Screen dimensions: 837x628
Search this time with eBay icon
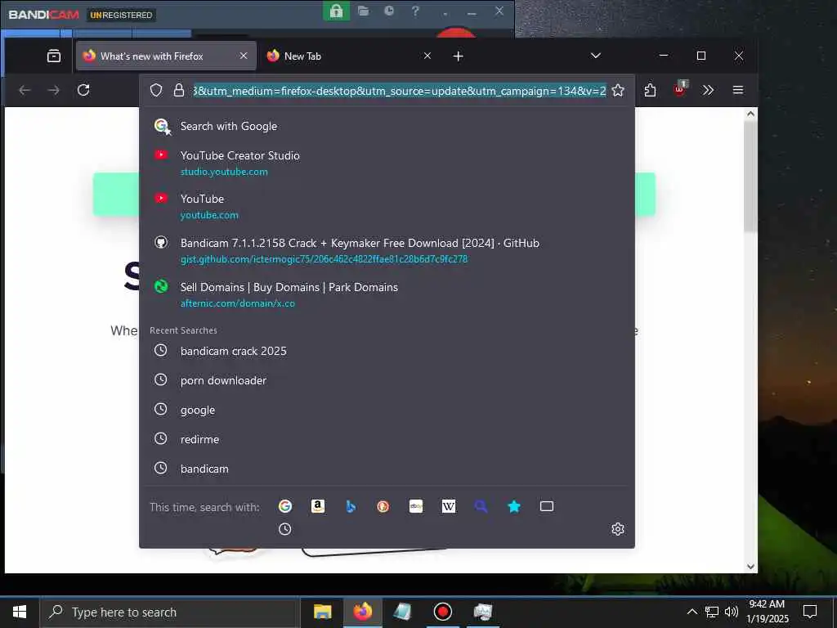click(x=416, y=506)
